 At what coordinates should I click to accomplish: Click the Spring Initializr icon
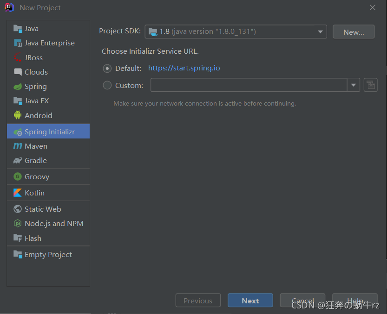(x=18, y=132)
